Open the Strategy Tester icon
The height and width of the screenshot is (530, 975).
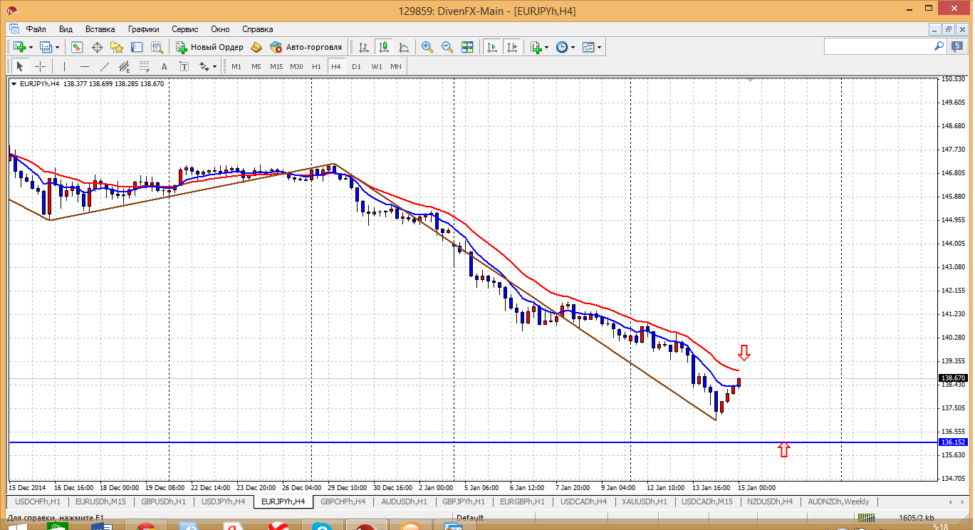pyautogui.click(x=157, y=47)
